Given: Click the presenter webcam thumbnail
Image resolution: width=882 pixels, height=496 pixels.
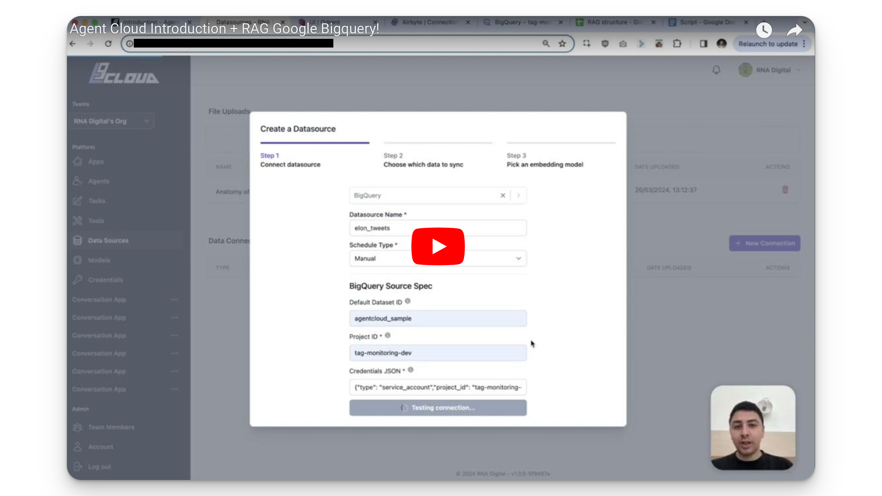Looking at the screenshot, I should (753, 428).
